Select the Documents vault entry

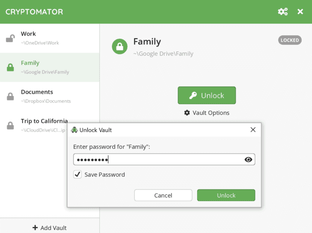49,96
